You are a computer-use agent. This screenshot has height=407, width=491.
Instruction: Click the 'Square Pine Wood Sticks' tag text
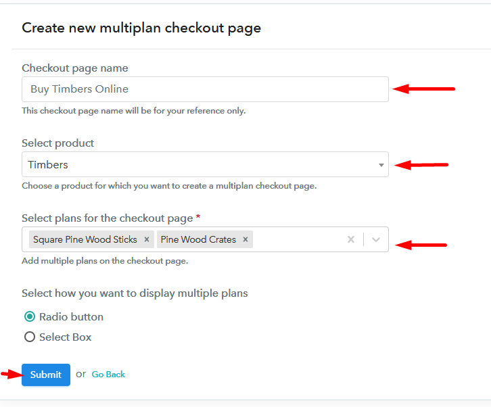click(85, 239)
